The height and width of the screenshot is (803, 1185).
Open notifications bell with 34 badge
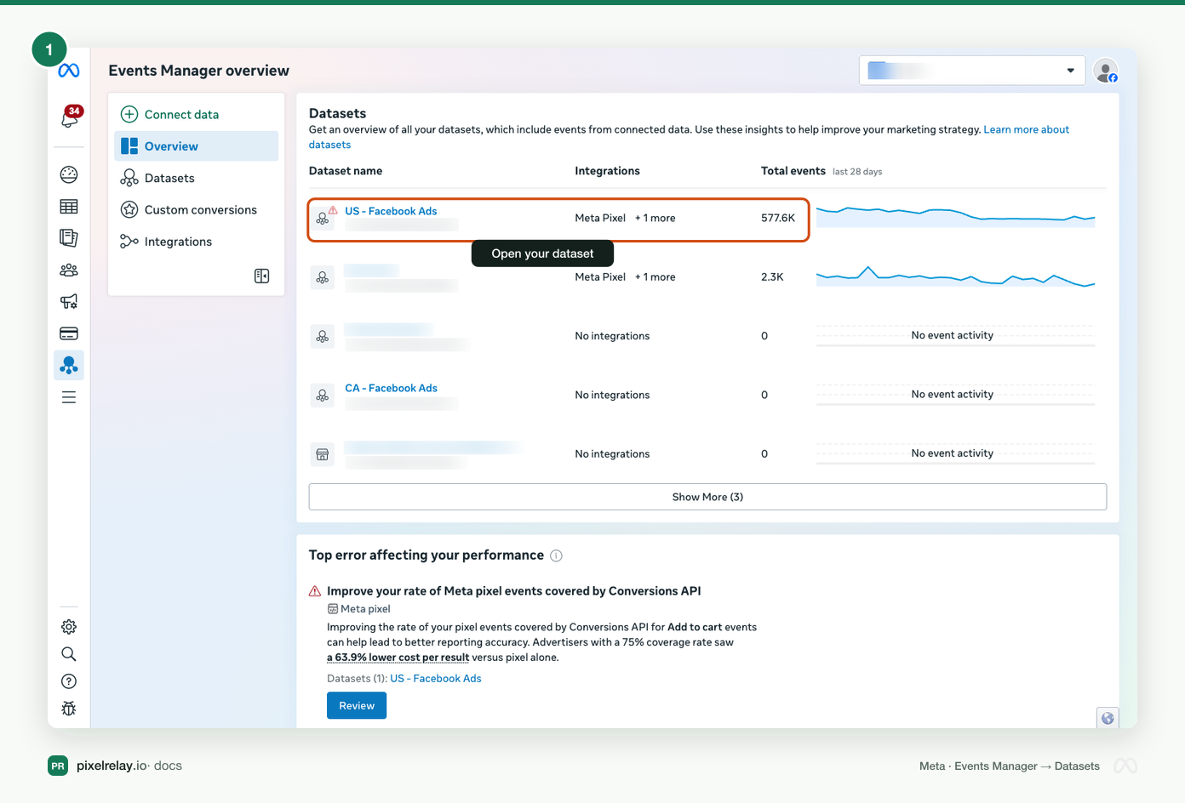70,117
